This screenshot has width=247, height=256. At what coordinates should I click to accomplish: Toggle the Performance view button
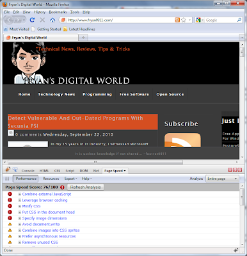pyautogui.click(x=26, y=179)
